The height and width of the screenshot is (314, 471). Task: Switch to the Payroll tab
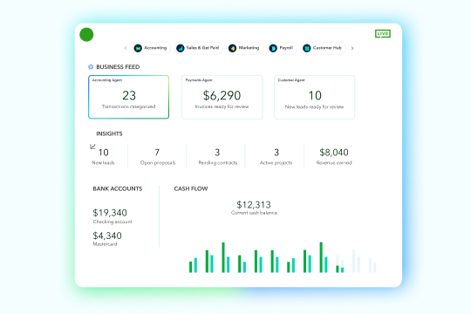[x=282, y=48]
